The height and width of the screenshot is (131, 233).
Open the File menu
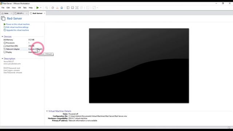point(3,8)
